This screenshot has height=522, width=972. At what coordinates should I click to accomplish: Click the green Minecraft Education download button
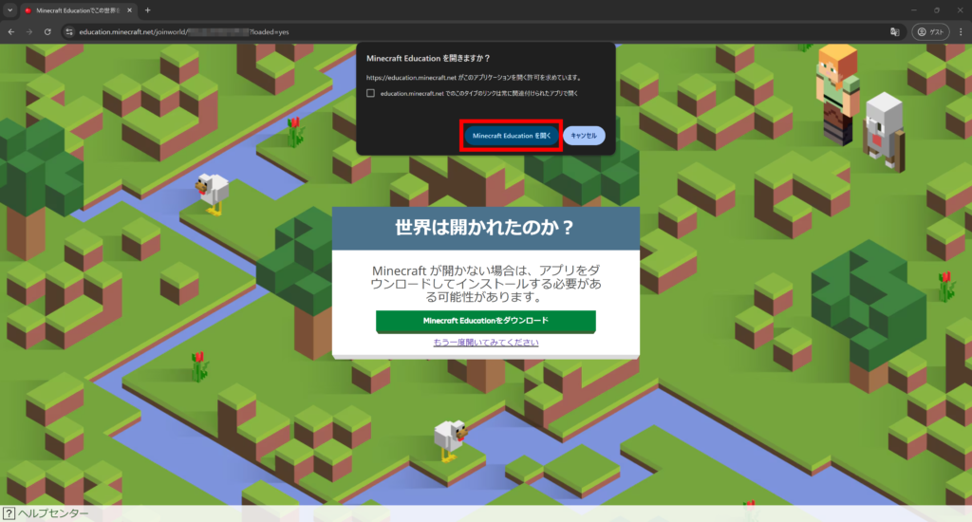(x=485, y=321)
